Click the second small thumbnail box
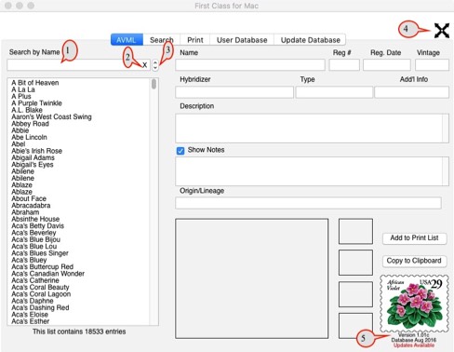This screenshot has height=352, width=454. point(355,263)
